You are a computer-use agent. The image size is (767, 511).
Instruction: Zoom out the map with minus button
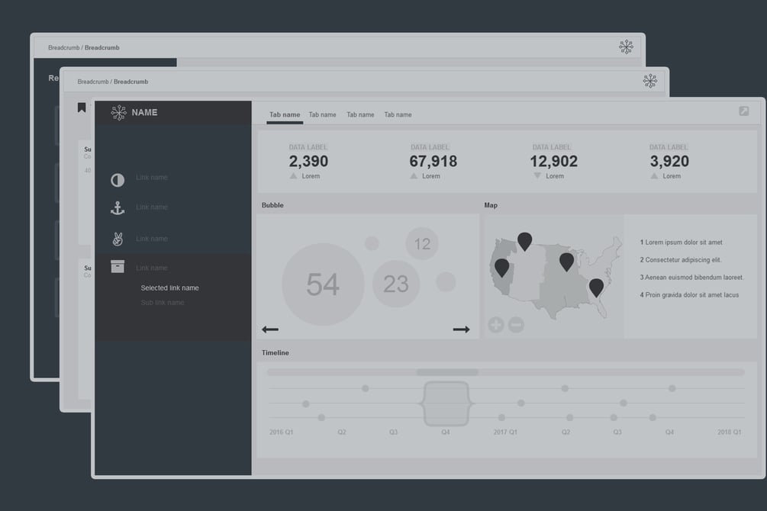pyautogui.click(x=516, y=325)
